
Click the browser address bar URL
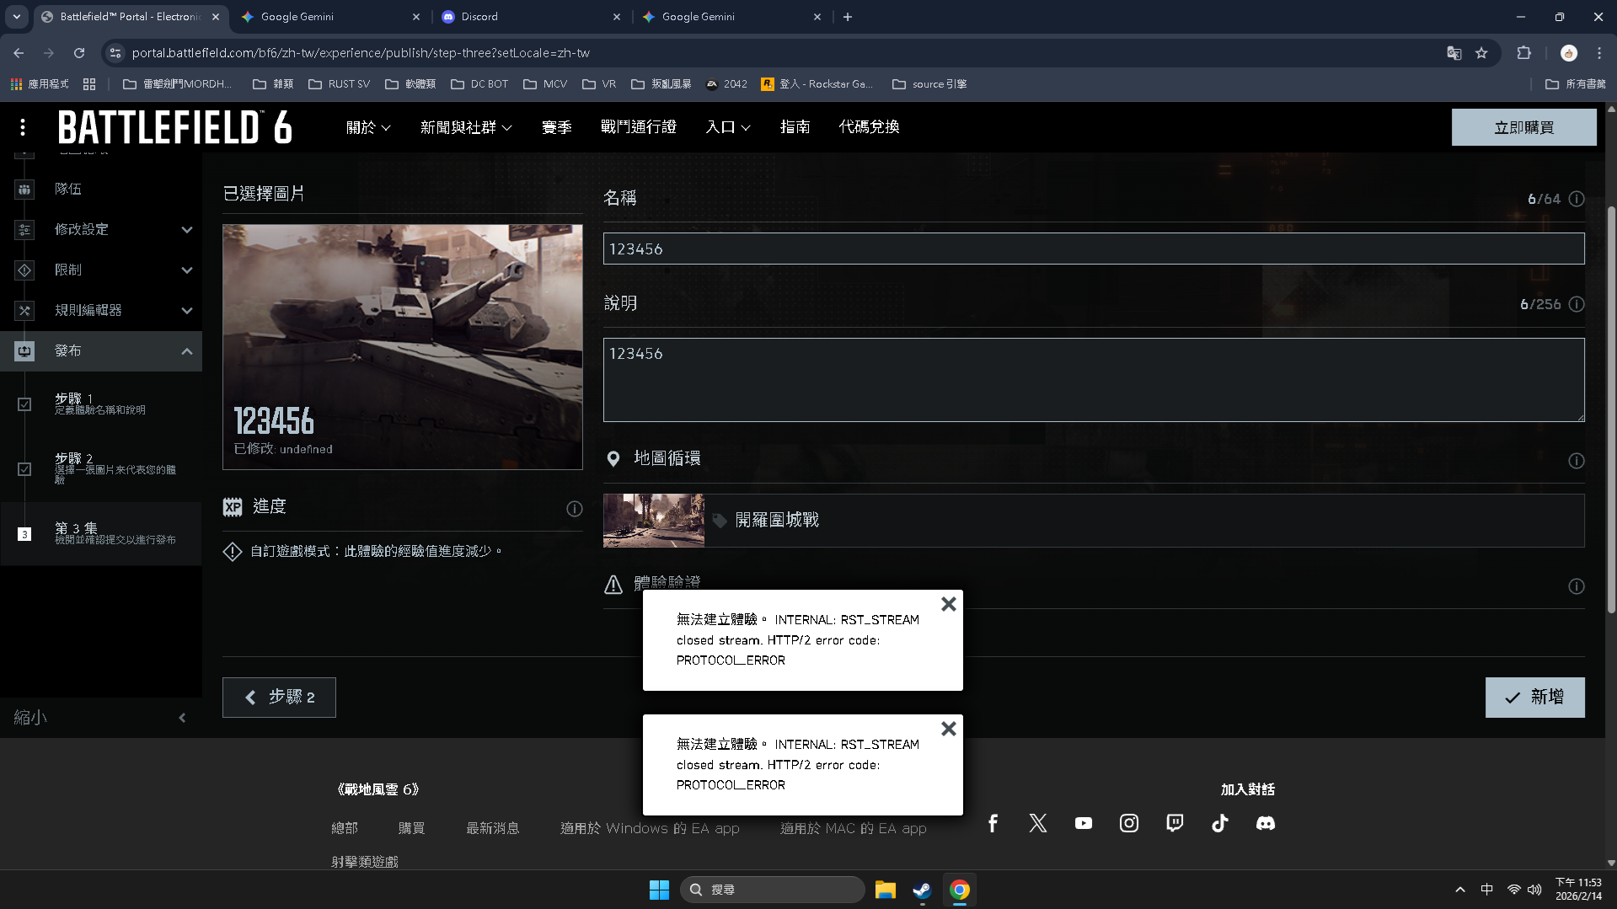(x=361, y=53)
